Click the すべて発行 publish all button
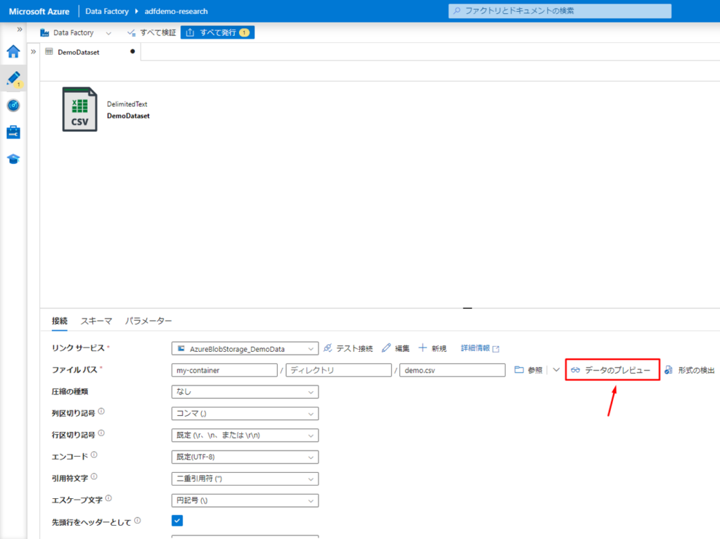 click(x=217, y=32)
